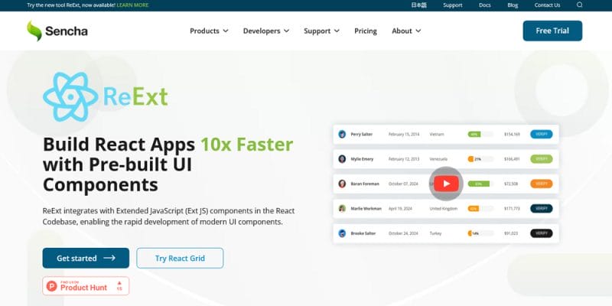Start a Free Trial
The height and width of the screenshot is (306, 612).
click(552, 31)
